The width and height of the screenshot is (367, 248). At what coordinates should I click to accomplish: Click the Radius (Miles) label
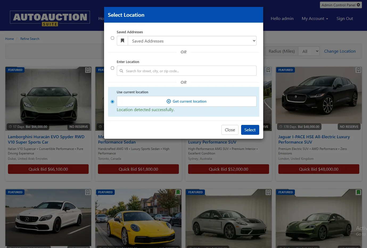coord(282,51)
